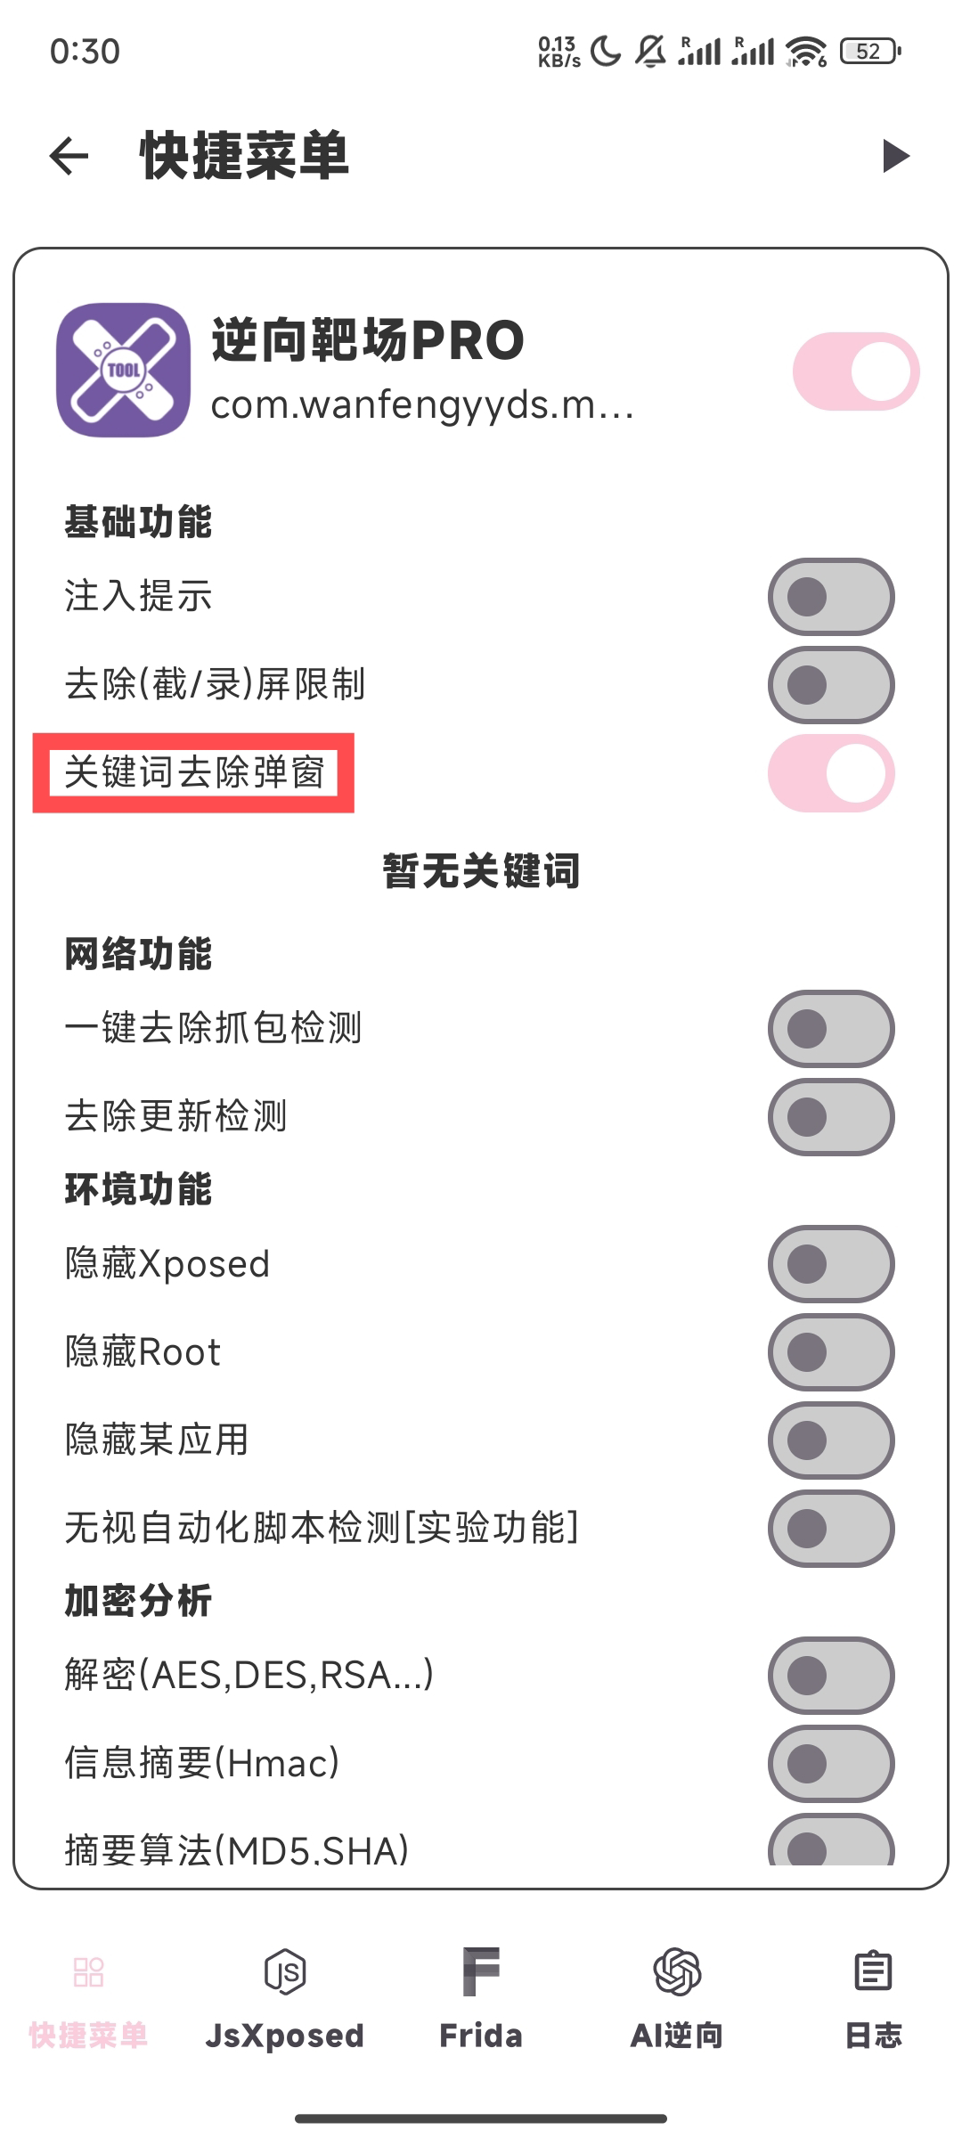Disable the 逆向靶场PRO main switch
Viewport: 962px width, 2138px height.
(x=856, y=371)
